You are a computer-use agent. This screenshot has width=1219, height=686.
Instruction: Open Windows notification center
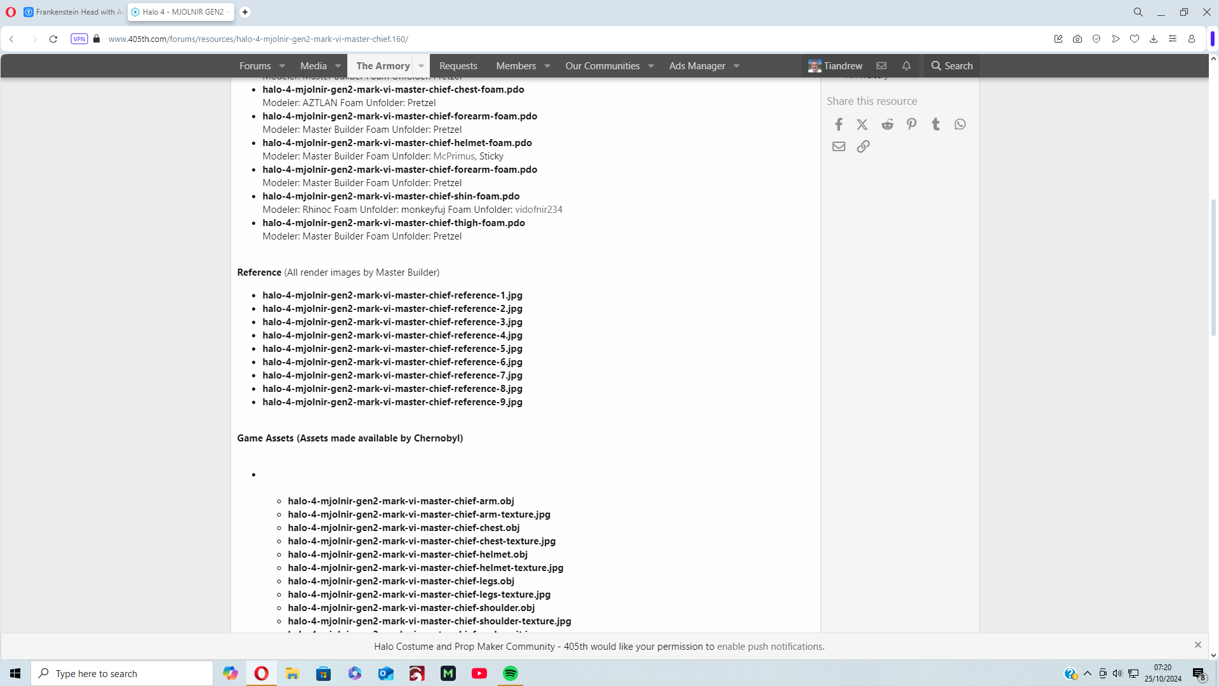click(x=1199, y=673)
